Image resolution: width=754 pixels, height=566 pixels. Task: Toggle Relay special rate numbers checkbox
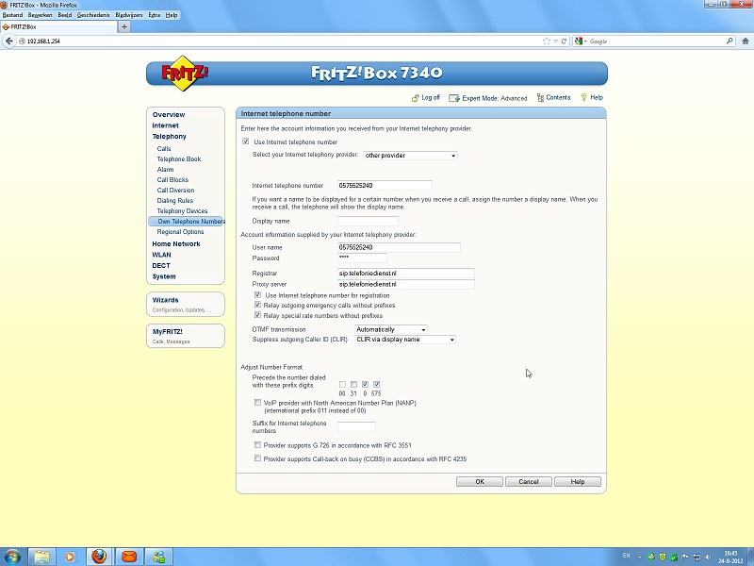click(257, 315)
